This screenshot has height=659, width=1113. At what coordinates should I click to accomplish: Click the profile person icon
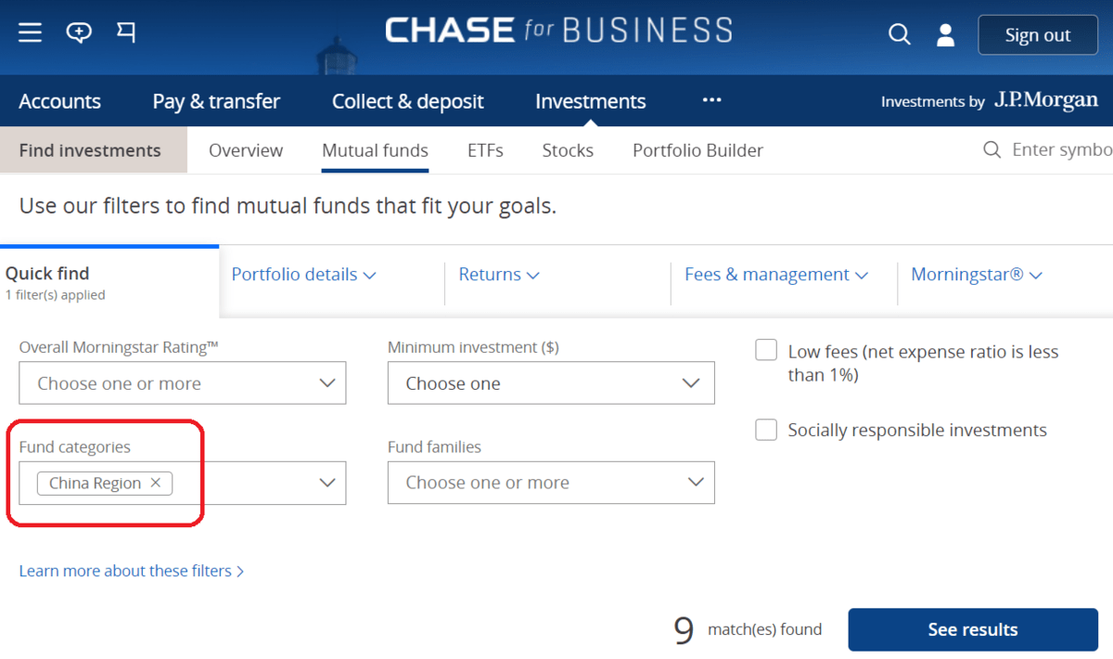click(945, 34)
